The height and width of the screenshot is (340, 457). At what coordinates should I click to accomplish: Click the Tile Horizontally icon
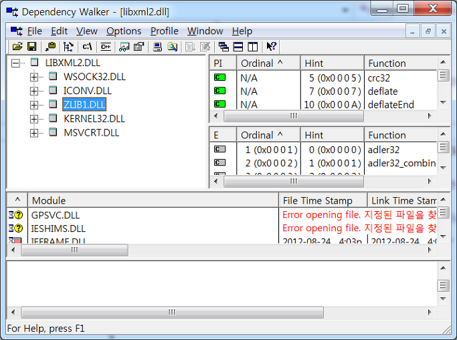pos(238,47)
